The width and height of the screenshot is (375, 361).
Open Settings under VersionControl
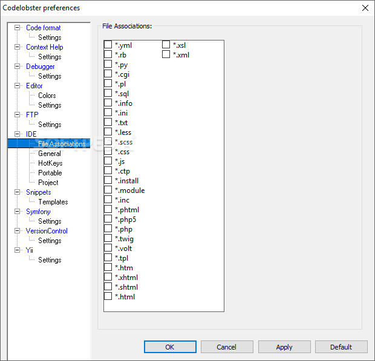pos(50,241)
